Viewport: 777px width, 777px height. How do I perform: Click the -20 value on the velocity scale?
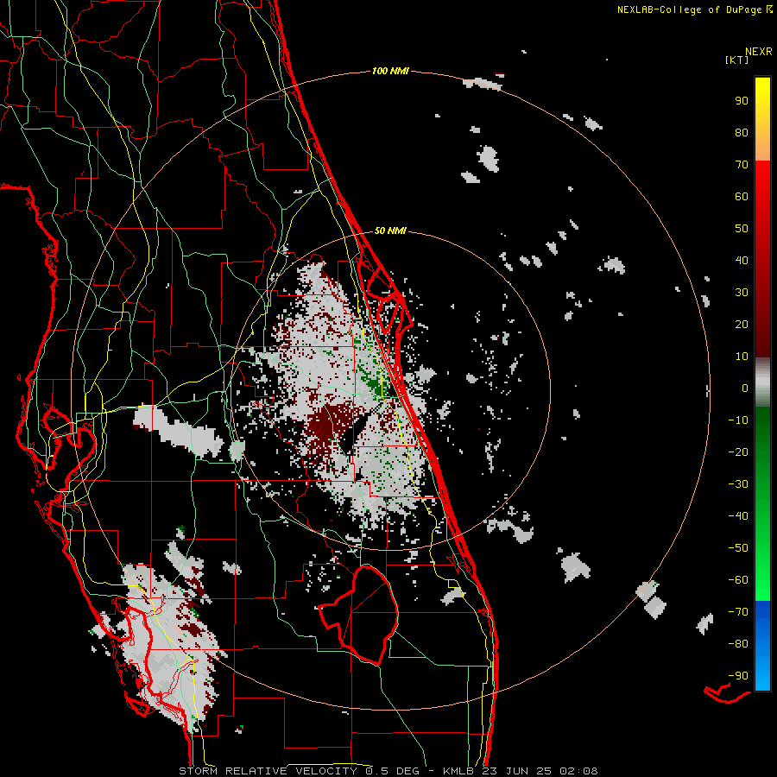738,452
